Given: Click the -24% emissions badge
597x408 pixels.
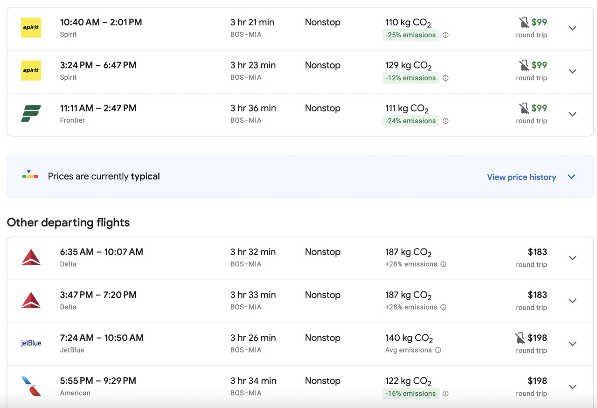Looking at the screenshot, I should tap(410, 121).
